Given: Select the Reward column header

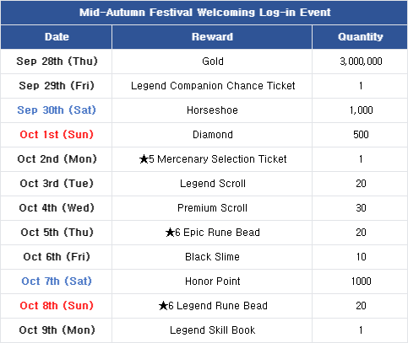Looking at the screenshot, I should coord(212,37).
